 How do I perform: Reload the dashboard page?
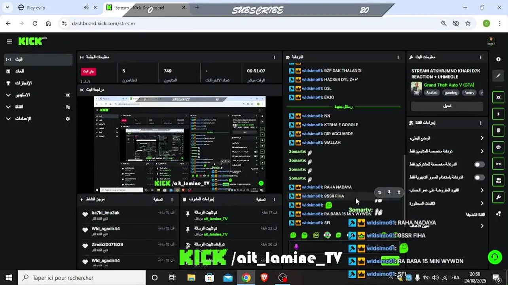pyautogui.click(x=35, y=23)
